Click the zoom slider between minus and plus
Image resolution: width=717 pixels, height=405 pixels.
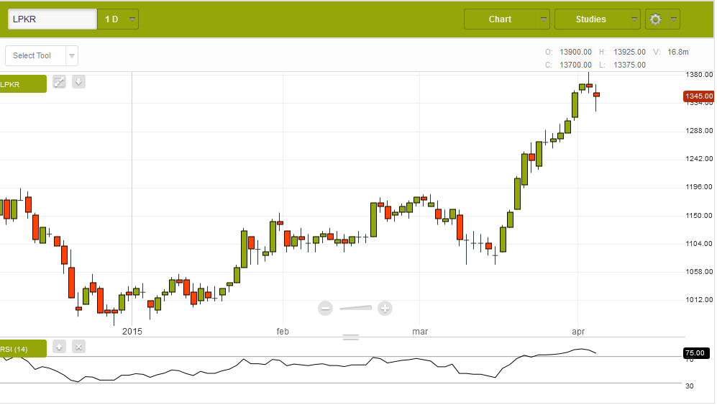(356, 309)
